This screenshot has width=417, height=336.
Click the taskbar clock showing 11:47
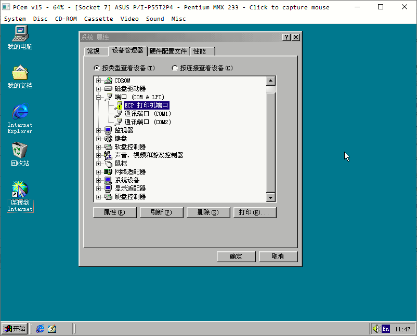pos(402,329)
